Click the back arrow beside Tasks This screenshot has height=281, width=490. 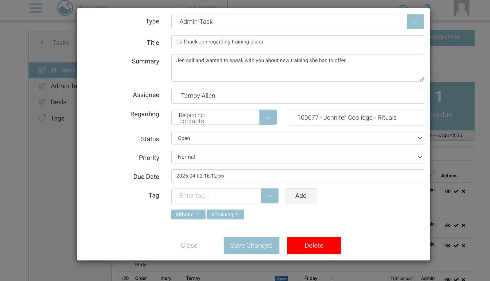(x=42, y=42)
